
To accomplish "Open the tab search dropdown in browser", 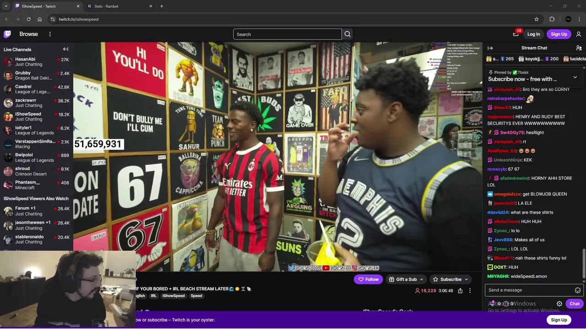I will [x=6, y=6].
